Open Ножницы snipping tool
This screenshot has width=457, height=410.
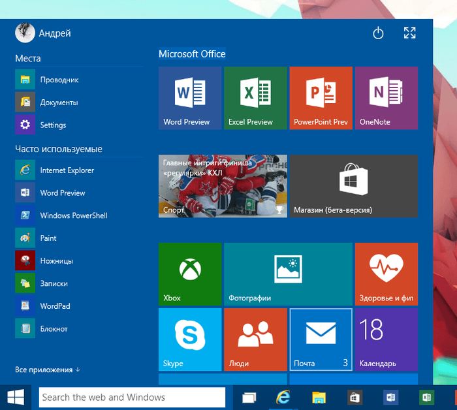click(x=79, y=260)
